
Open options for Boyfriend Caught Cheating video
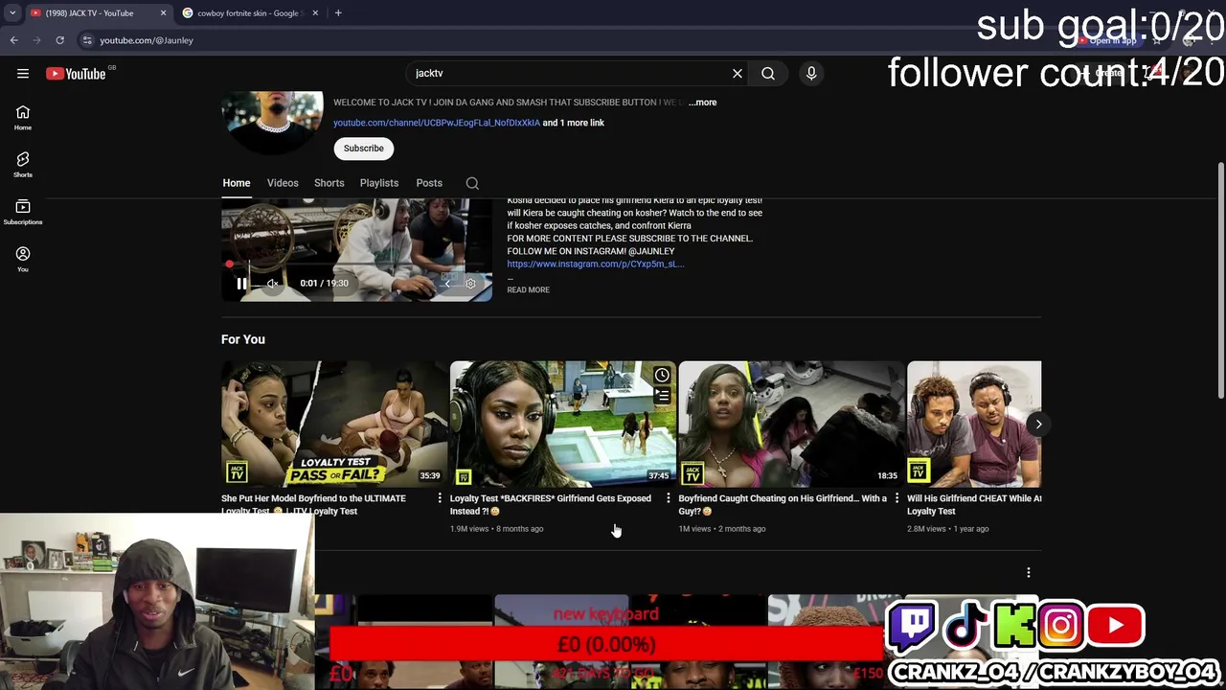click(897, 498)
